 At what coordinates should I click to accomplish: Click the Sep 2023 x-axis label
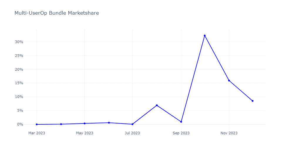[181, 133]
